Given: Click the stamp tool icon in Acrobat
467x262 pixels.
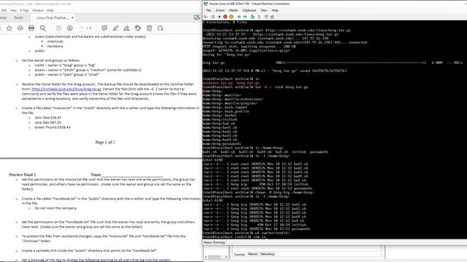Looking at the screenshot, I should click(138, 28).
